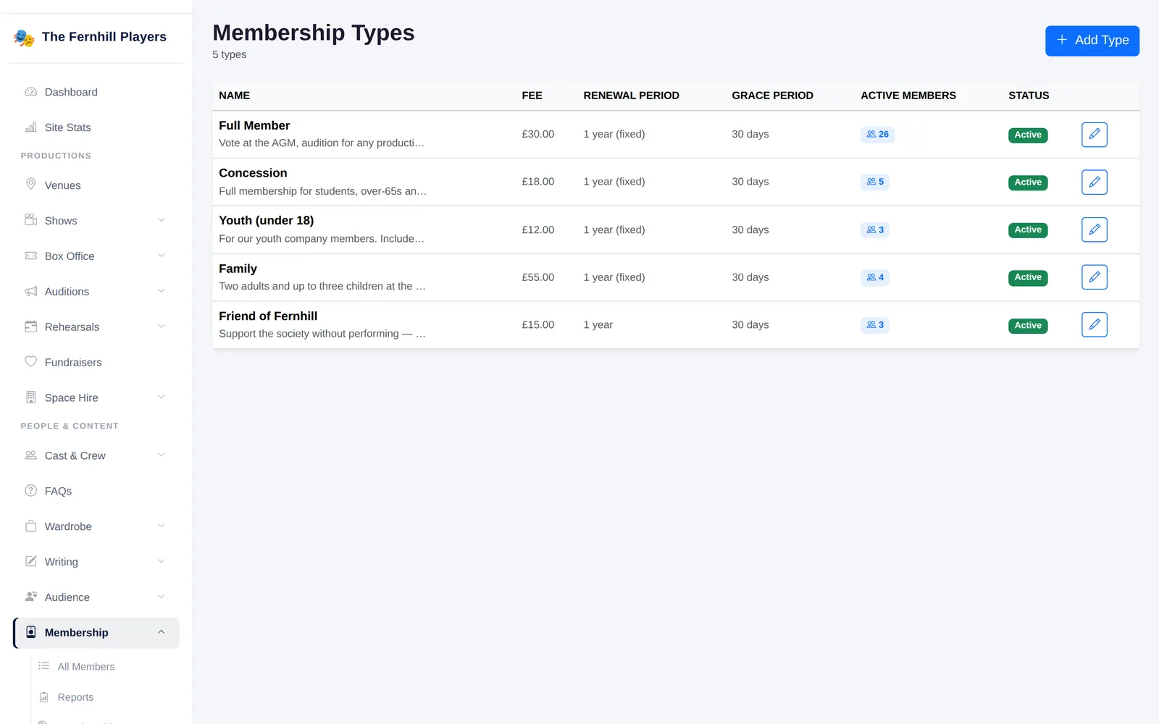Click the Writing pencil icon
The width and height of the screenshot is (1159, 724).
31,561
